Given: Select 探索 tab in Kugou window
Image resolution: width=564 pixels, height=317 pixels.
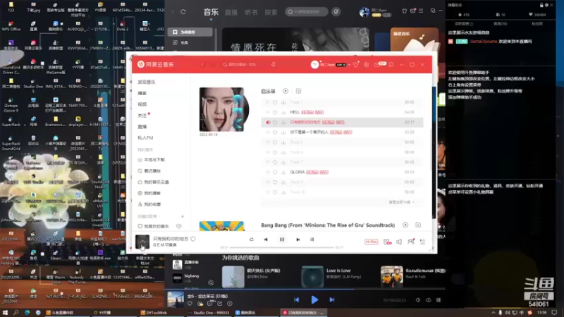Looking at the screenshot, I should [x=271, y=12].
